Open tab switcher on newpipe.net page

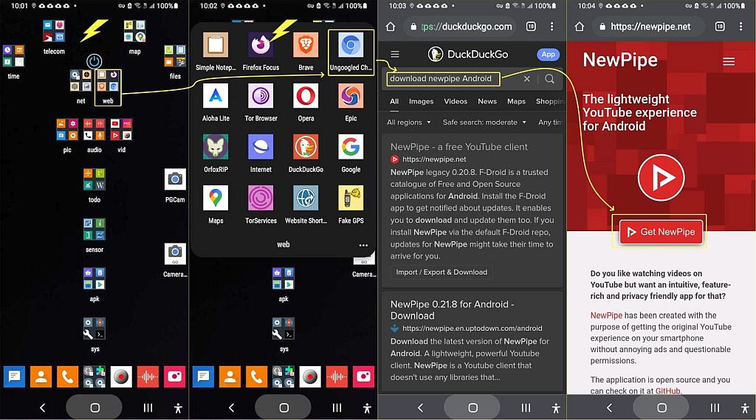click(720, 27)
